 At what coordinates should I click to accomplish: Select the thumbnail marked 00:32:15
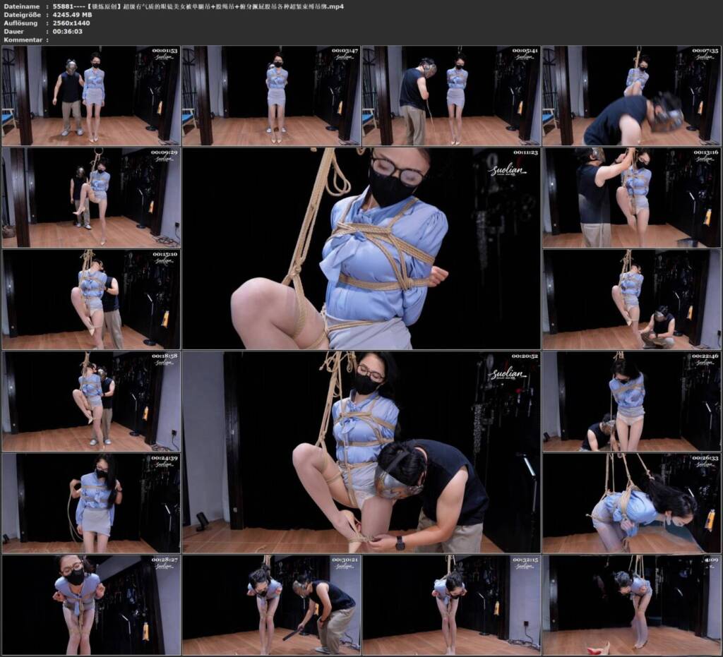pyautogui.click(x=451, y=605)
